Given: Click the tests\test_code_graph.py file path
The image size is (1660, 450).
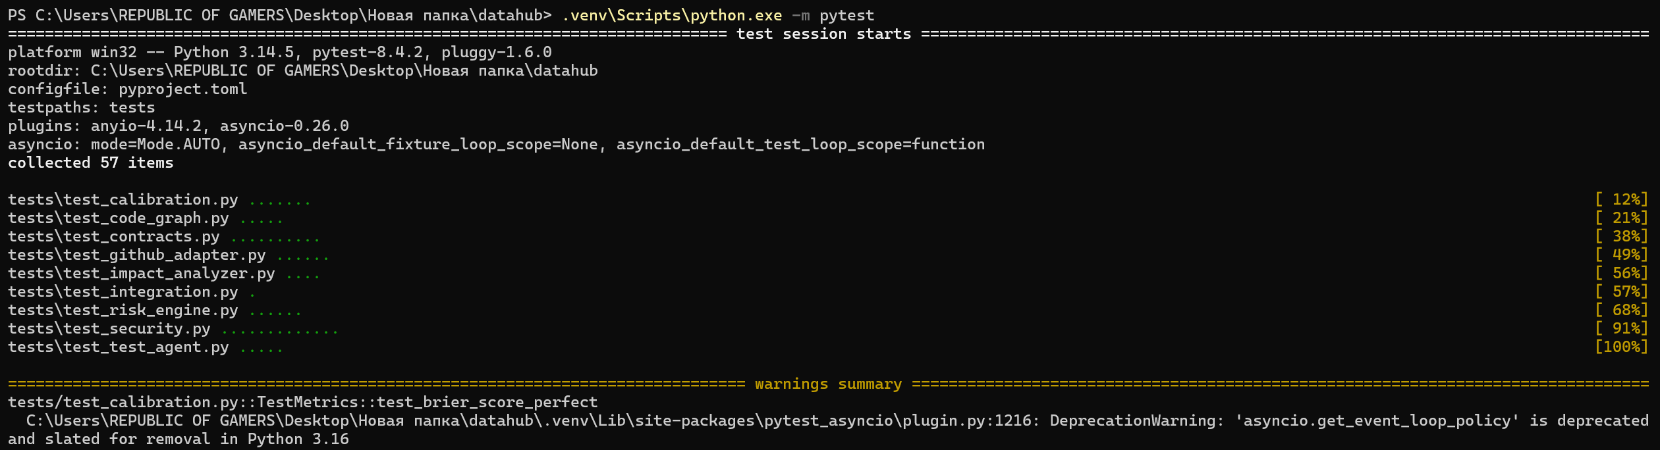Looking at the screenshot, I should 119,218.
